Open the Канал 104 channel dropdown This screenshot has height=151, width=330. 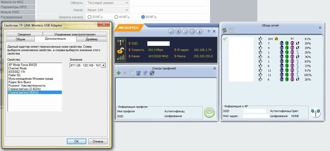[x=108, y=10]
